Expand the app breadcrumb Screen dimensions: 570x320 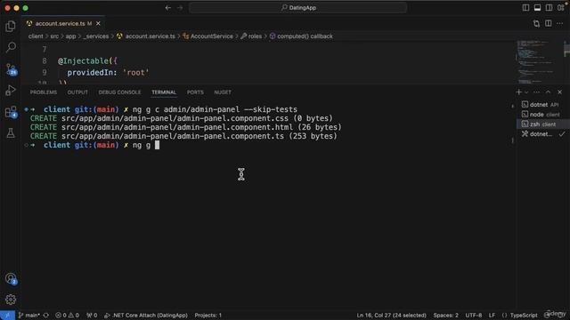tap(70, 36)
